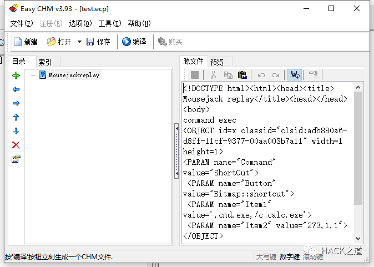
Task: Click the Cut scissors icon
Action: (213, 75)
